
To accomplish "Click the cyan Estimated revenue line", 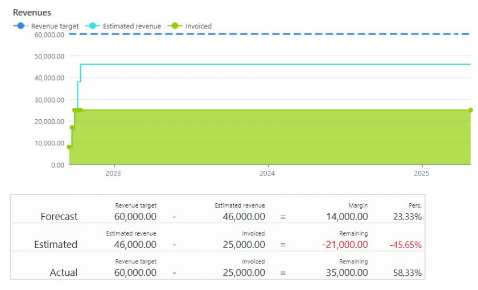I will 273,64.
